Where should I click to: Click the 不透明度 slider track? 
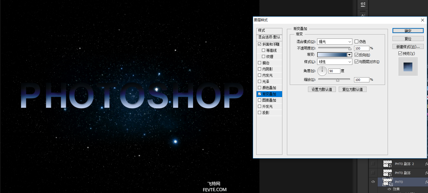[334, 48]
